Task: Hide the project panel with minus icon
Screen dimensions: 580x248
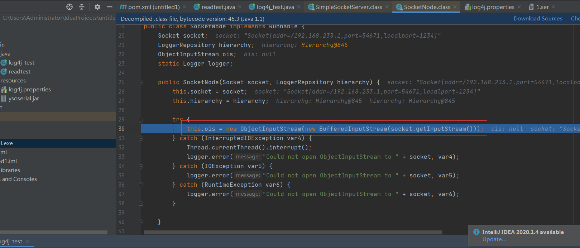Action: coord(110,7)
